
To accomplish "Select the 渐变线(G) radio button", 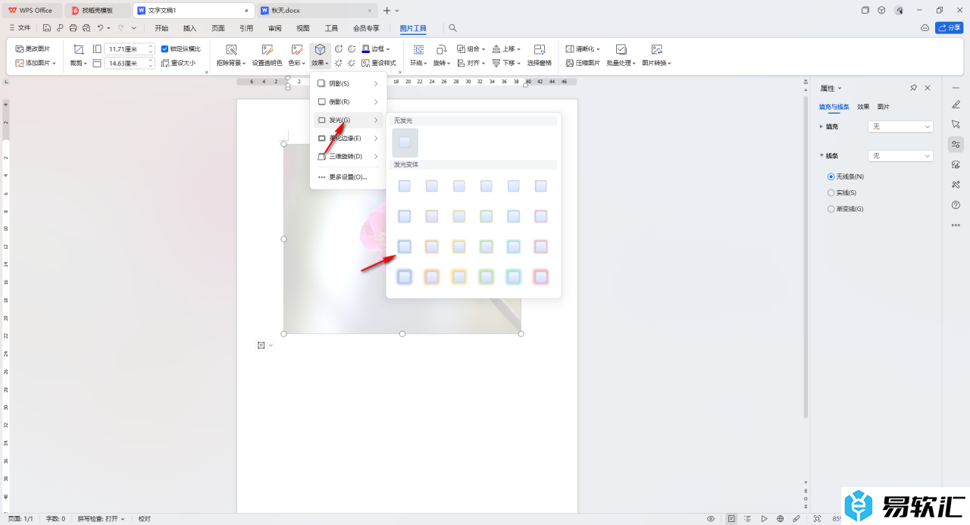I will (831, 208).
